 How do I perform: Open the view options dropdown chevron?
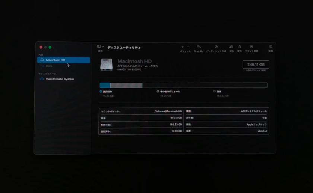[x=103, y=46]
